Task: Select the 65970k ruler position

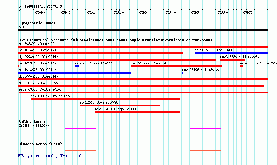Action: point(249,12)
